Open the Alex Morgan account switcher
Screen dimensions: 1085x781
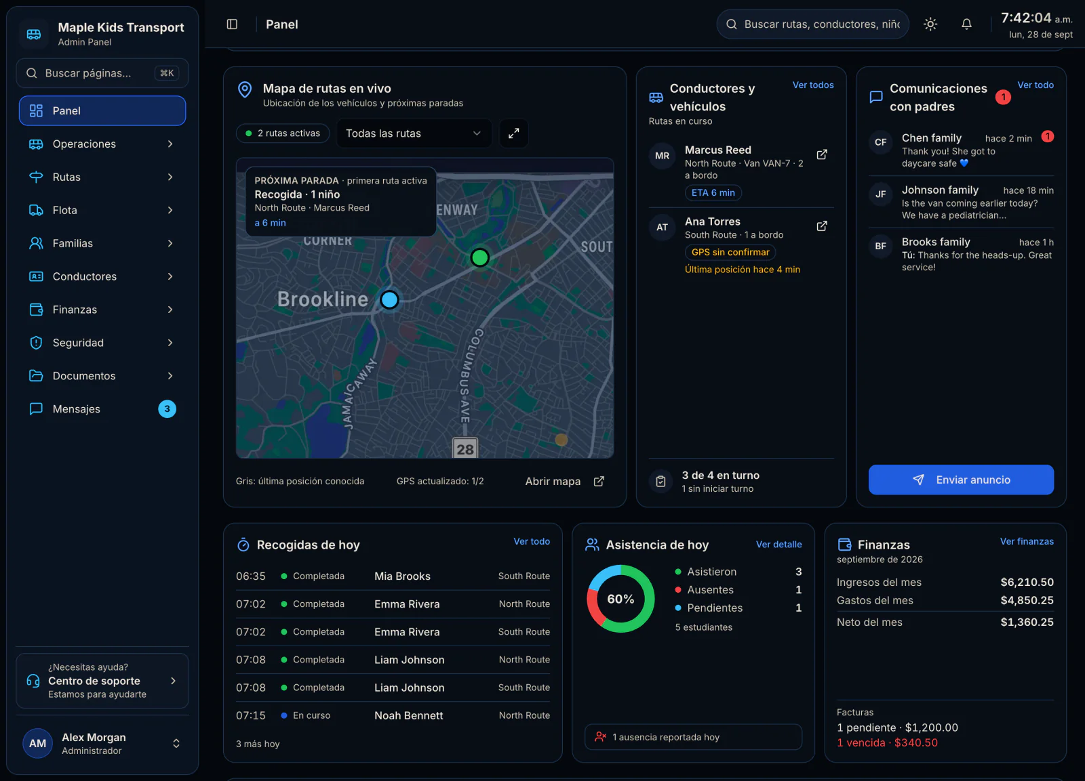coord(102,744)
